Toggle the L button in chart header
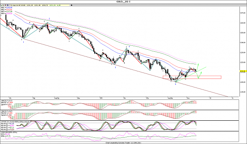The width and height of the screenshot is (247, 144). pos(3,5)
